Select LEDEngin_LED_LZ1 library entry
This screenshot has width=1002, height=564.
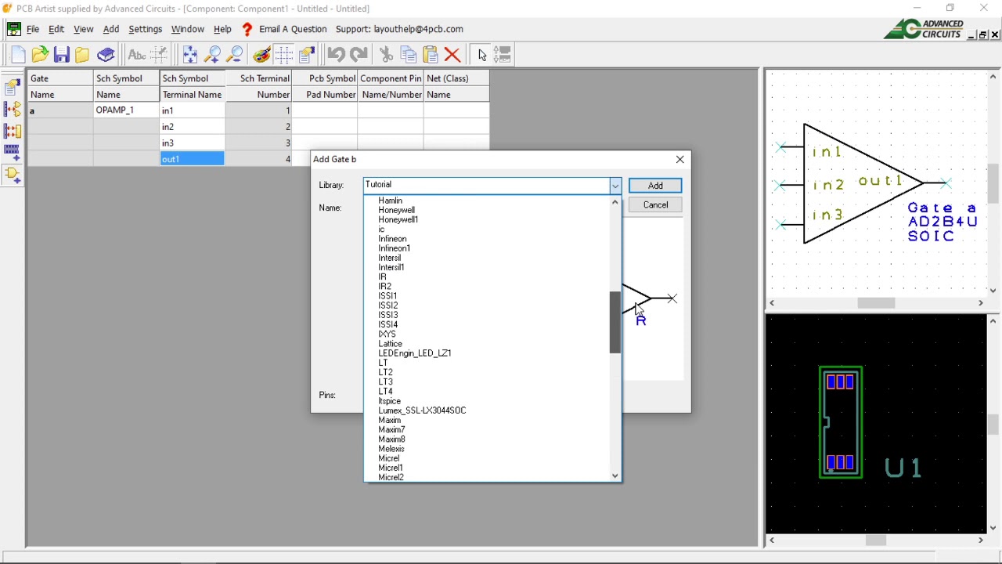coord(414,353)
